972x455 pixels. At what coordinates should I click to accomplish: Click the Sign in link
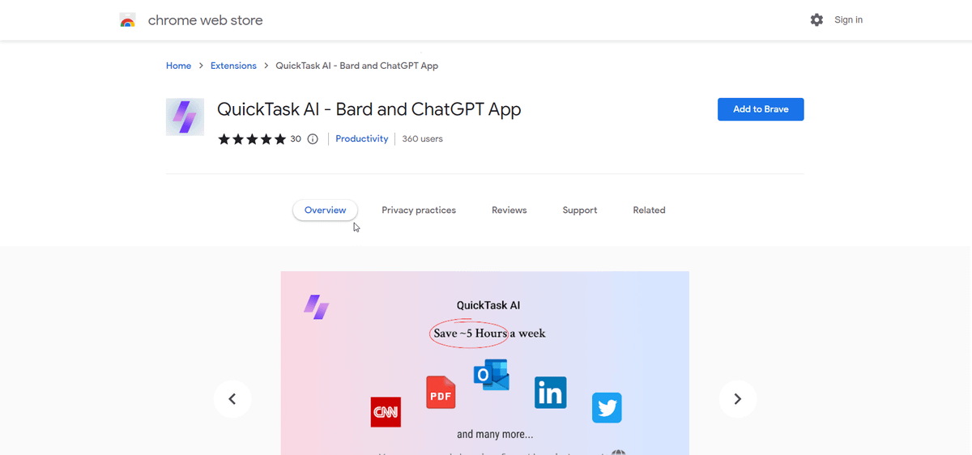[x=848, y=20]
